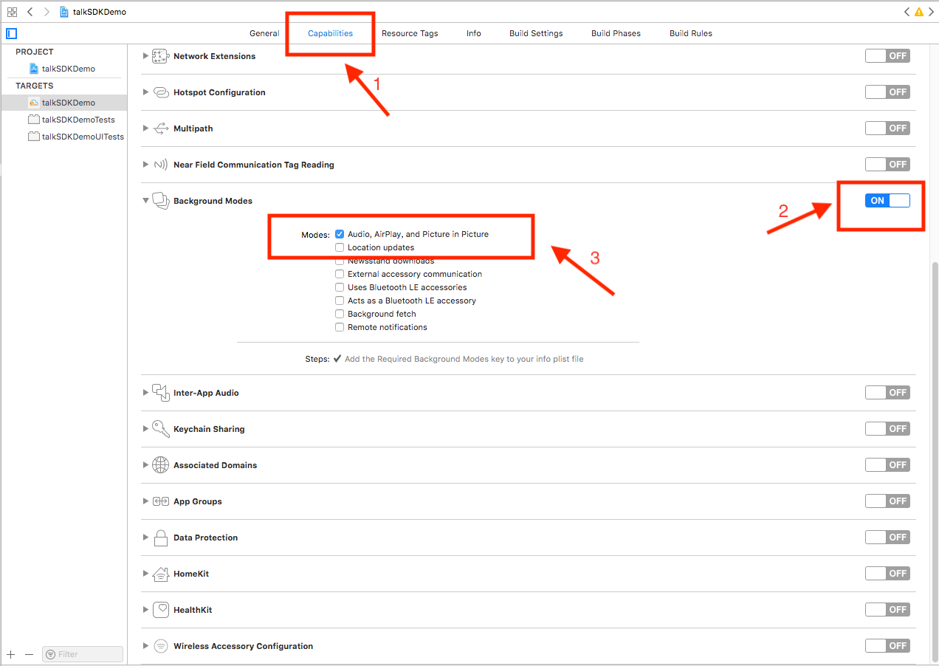Enable the Remote notifications checkbox

340,327
